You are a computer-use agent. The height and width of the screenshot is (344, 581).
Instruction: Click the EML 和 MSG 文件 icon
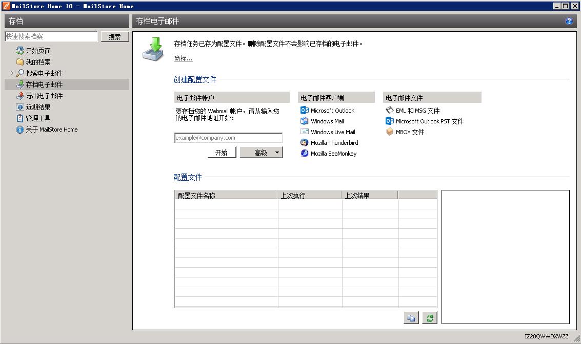(389, 110)
